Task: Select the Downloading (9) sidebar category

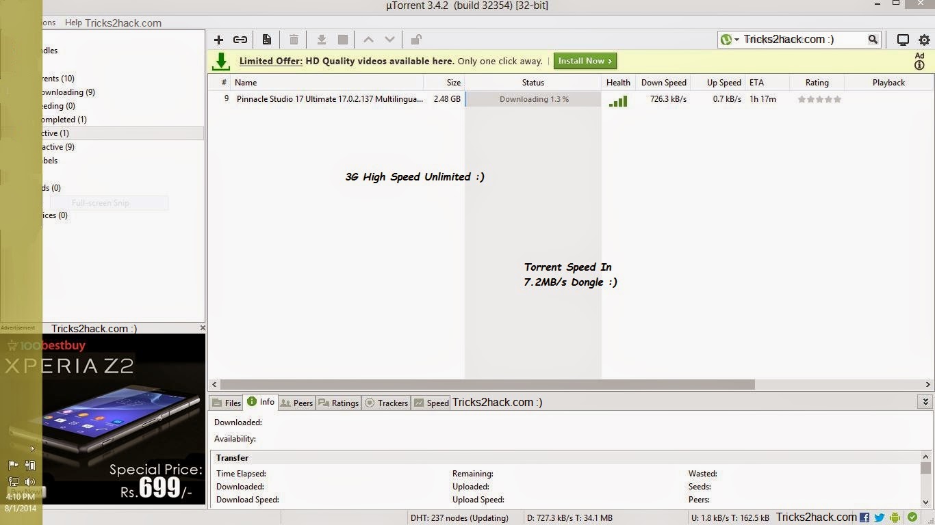Action: tap(66, 92)
